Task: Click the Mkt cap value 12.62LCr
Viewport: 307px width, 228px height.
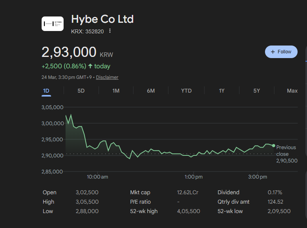Action: point(188,192)
